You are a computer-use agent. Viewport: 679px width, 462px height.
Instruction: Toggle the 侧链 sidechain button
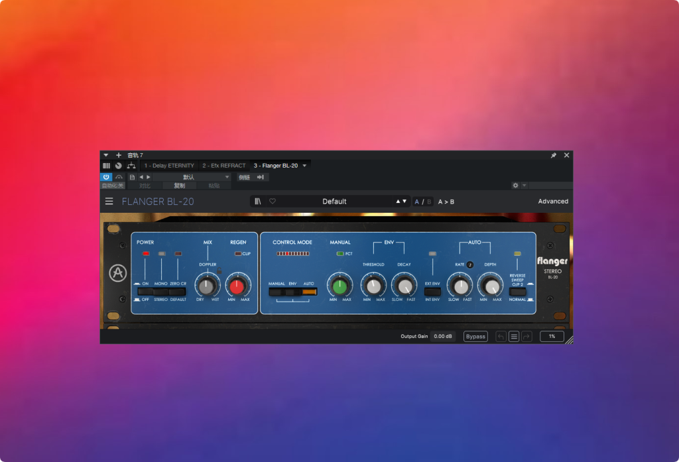tap(244, 177)
